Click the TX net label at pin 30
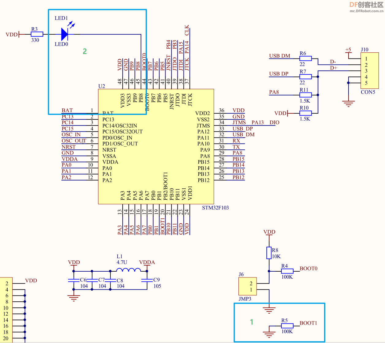 coord(236,147)
